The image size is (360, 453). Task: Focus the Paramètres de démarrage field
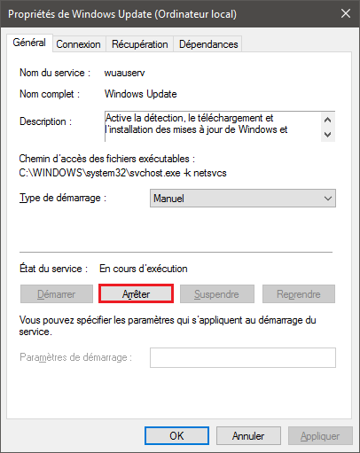tap(243, 357)
